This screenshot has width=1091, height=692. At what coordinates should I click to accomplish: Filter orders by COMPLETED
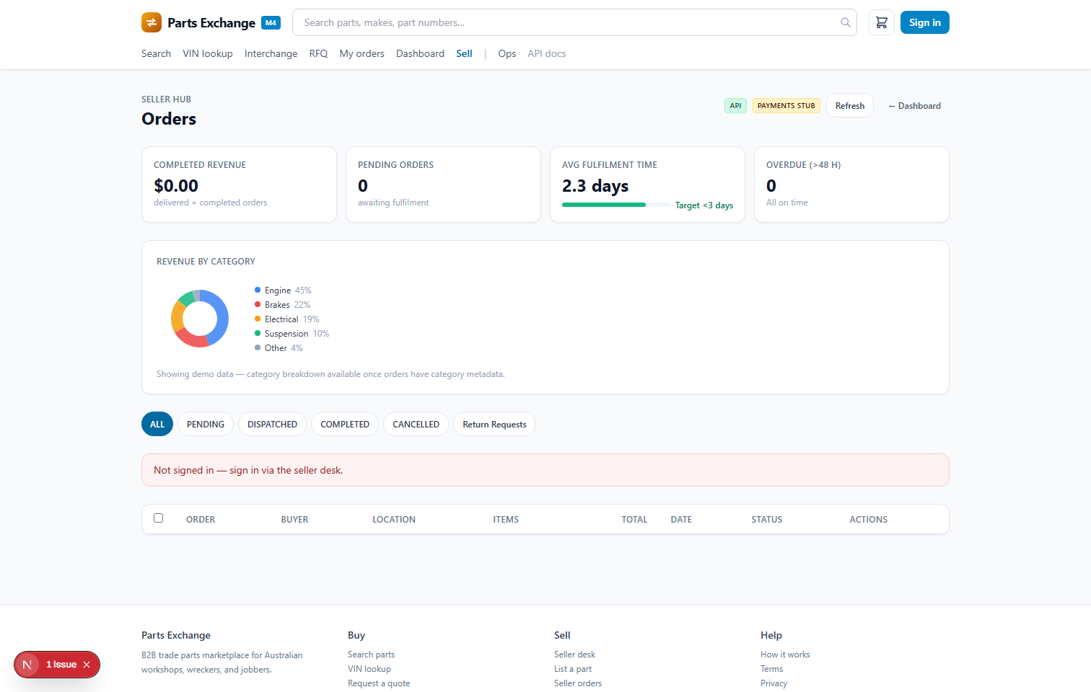point(345,425)
